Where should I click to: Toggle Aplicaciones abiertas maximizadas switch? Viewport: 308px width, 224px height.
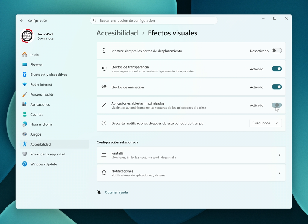point(277,105)
